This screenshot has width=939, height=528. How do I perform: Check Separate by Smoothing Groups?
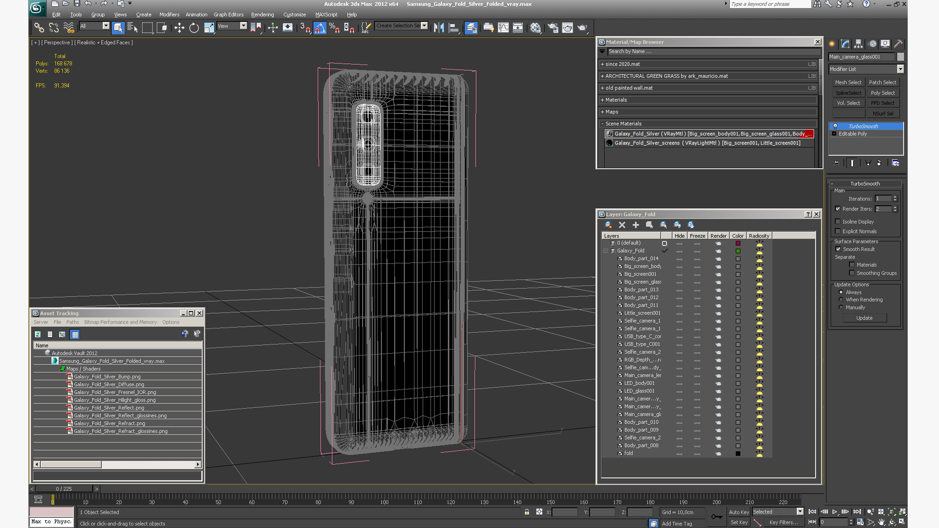pyautogui.click(x=852, y=273)
